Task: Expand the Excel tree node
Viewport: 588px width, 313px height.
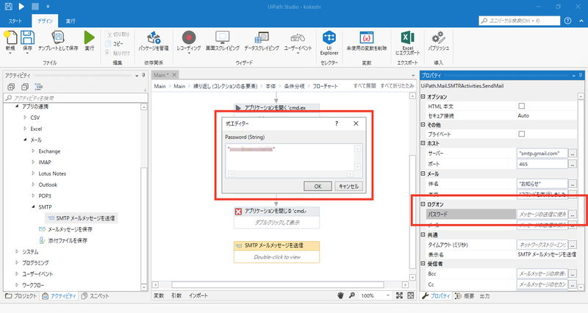Action: (x=25, y=129)
